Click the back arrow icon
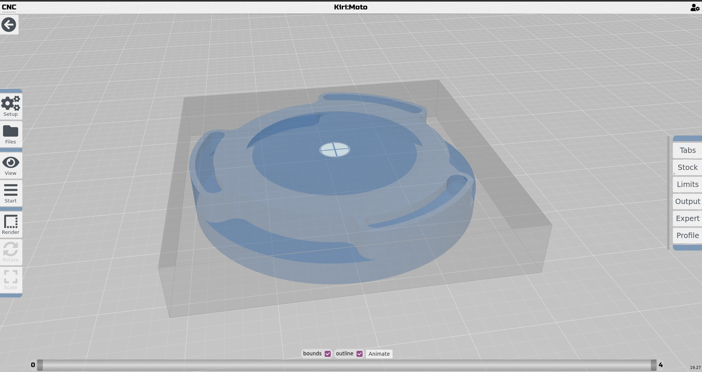 tap(9, 25)
